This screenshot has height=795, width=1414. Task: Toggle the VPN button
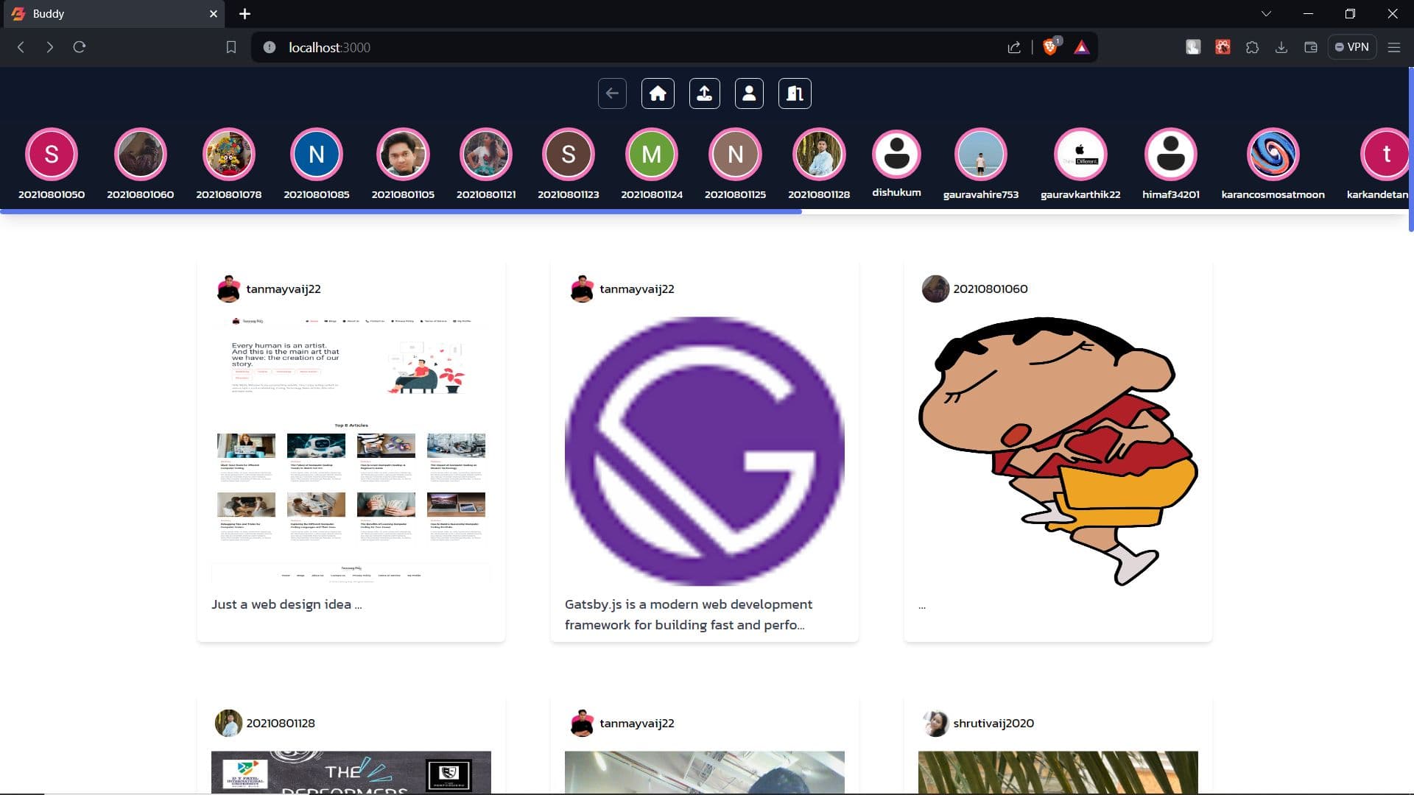[x=1352, y=47]
